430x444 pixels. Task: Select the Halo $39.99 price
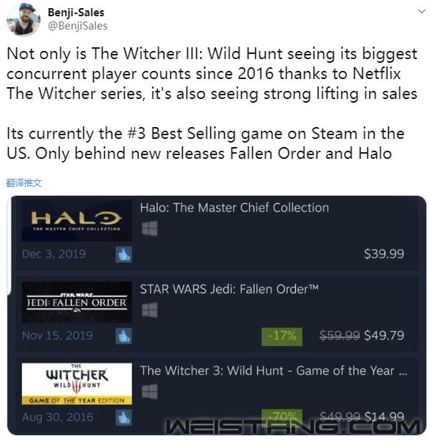click(x=384, y=253)
